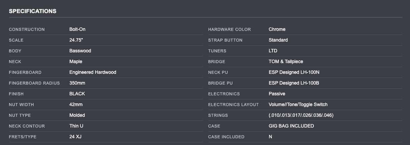The height and width of the screenshot is (145, 410).
Task: Select Engineered Hardwood fingerboard text
Action: (x=93, y=72)
